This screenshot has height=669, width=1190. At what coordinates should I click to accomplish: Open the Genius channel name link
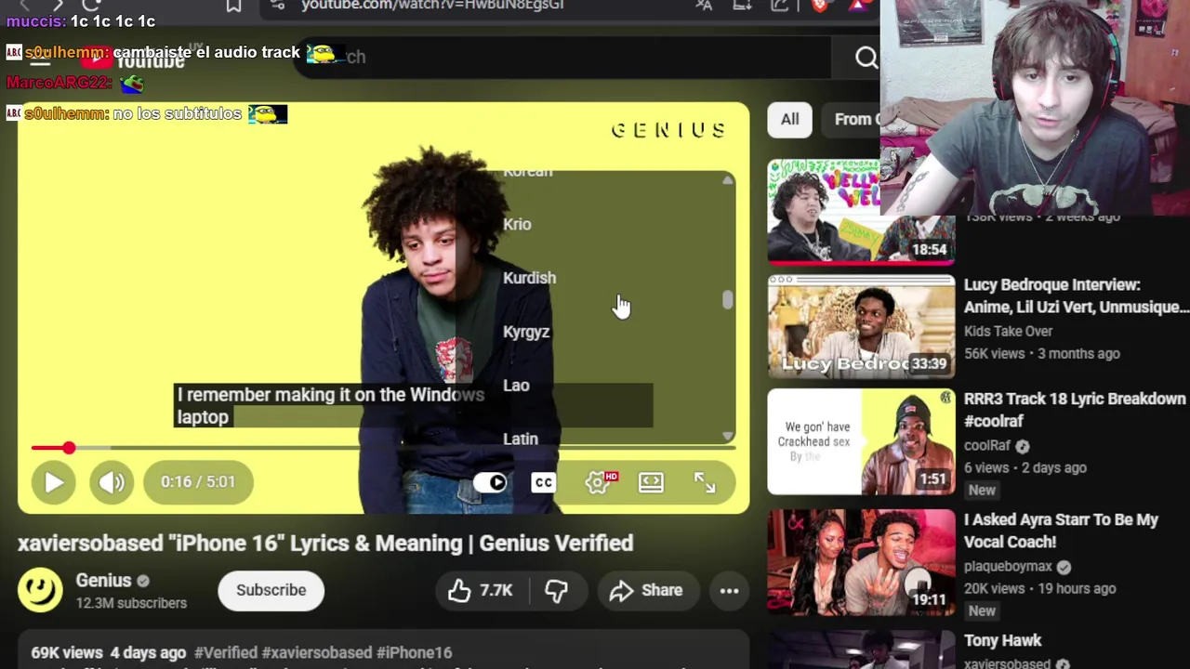tap(103, 580)
